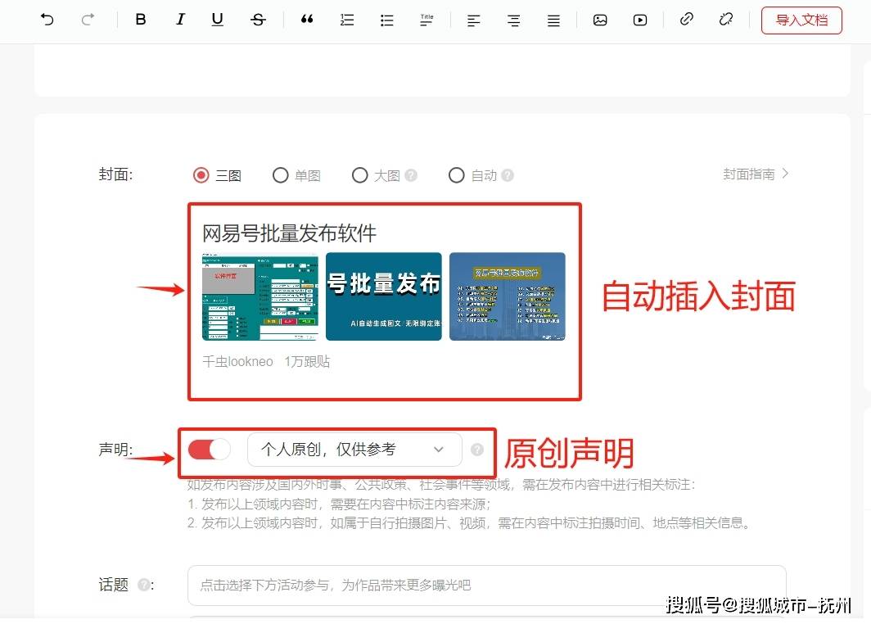
Task: Click the undo arrow icon
Action: coord(47,20)
